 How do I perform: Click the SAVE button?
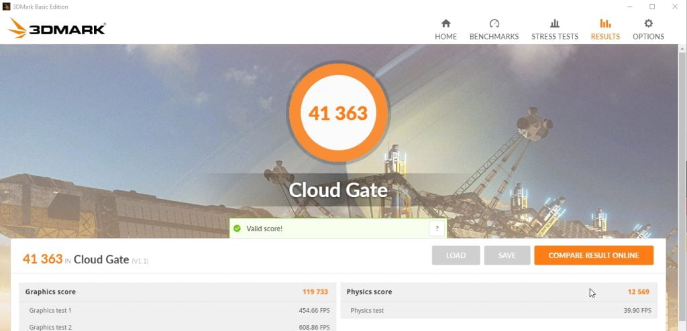507,255
